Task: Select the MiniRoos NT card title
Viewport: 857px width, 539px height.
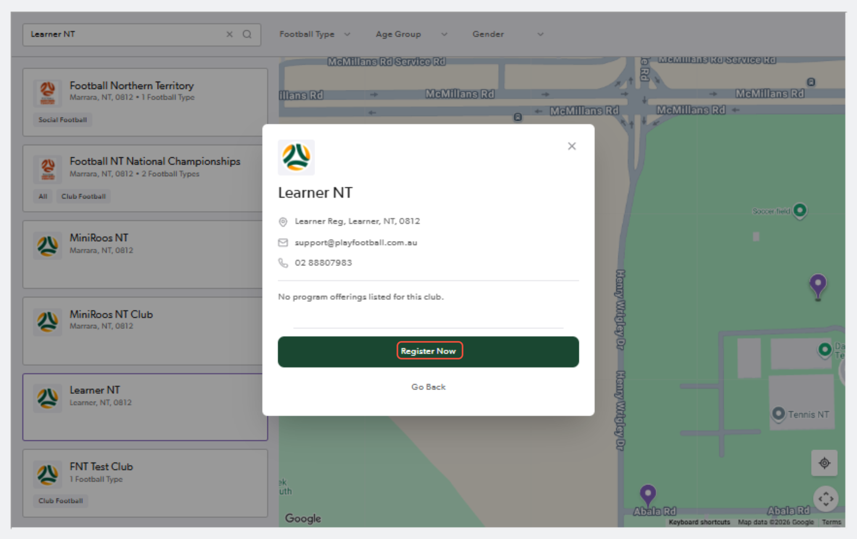Action: pos(99,238)
